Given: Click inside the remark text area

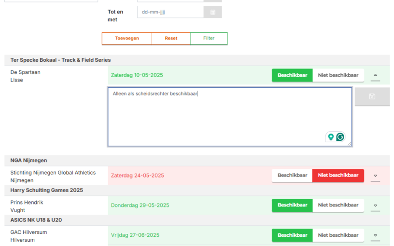Looking at the screenshot, I should pyautogui.click(x=229, y=117).
